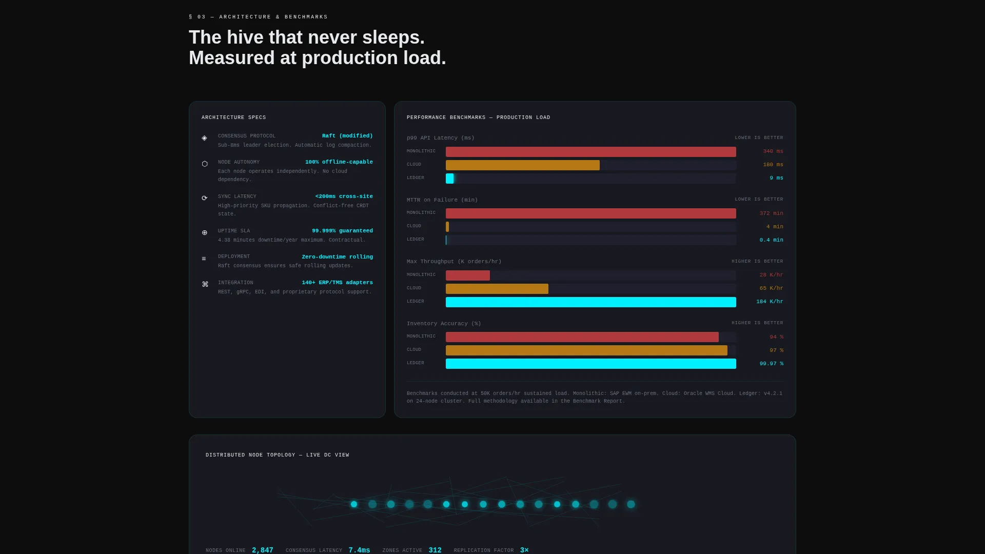Image resolution: width=985 pixels, height=554 pixels.
Task: Click the Replication Factor '3×' value
Action: pos(524,550)
